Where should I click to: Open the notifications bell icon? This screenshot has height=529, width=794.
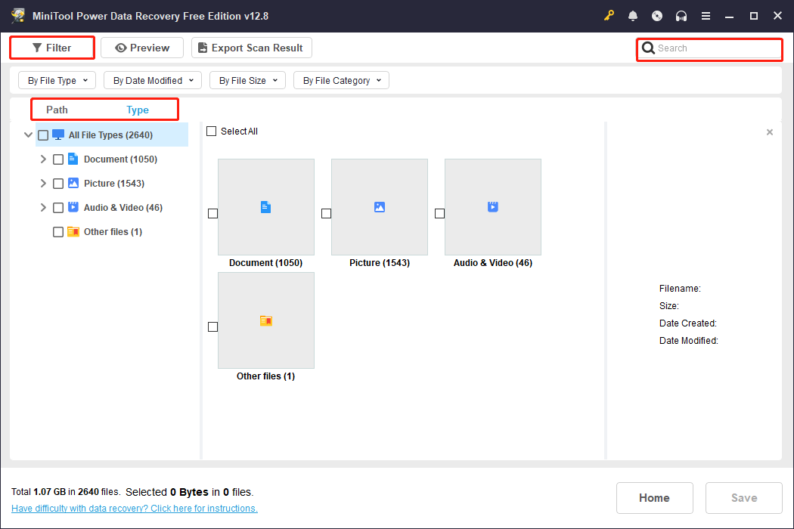(x=633, y=15)
